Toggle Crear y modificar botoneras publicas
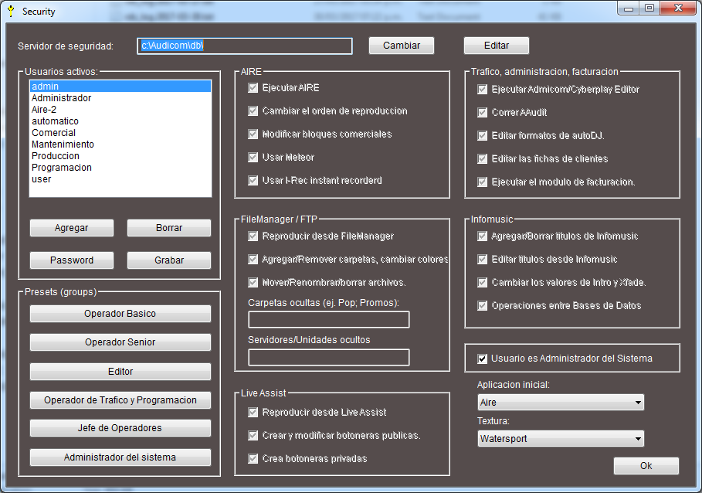This screenshot has width=702, height=493. click(253, 436)
